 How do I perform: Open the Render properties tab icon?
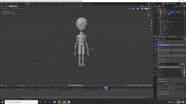coord(155,43)
